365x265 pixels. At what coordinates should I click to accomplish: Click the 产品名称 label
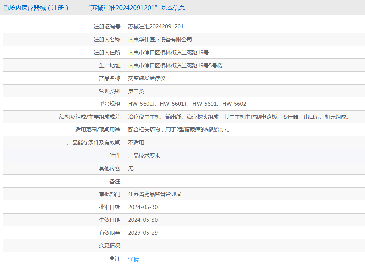coord(110,78)
